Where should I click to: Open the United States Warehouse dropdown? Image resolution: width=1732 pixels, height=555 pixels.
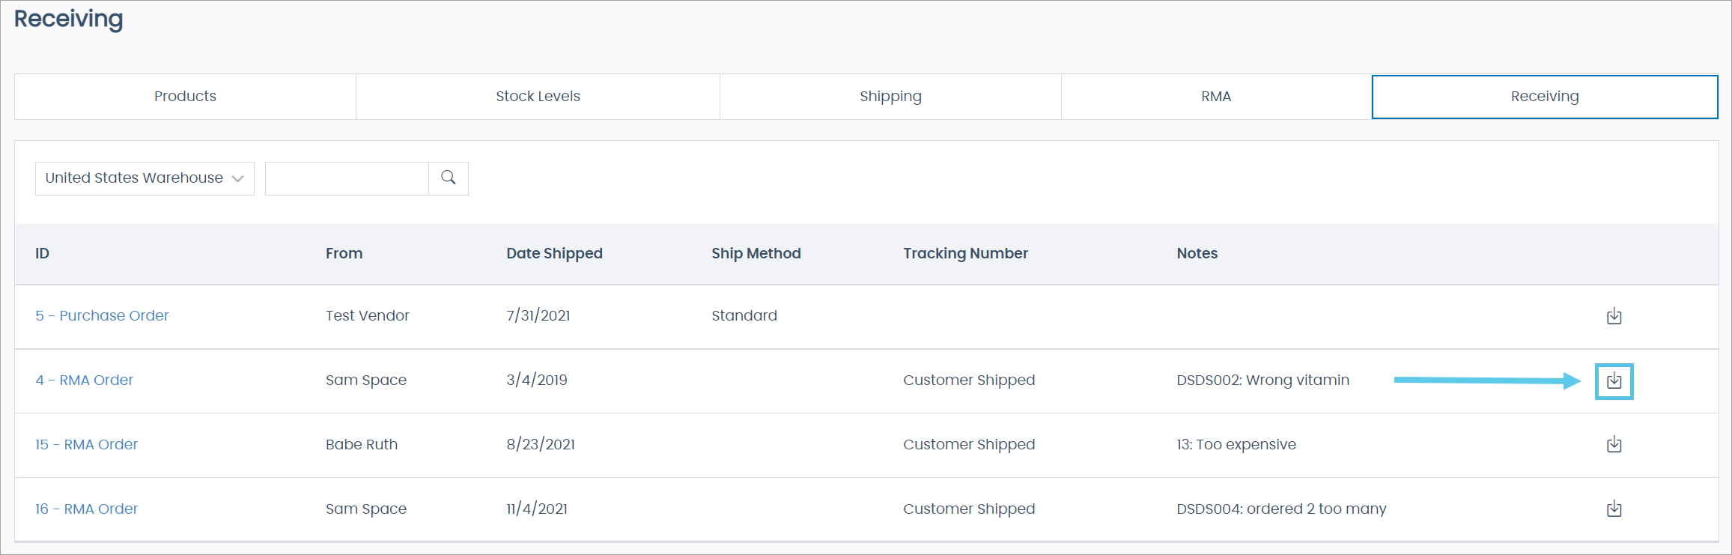pos(144,178)
